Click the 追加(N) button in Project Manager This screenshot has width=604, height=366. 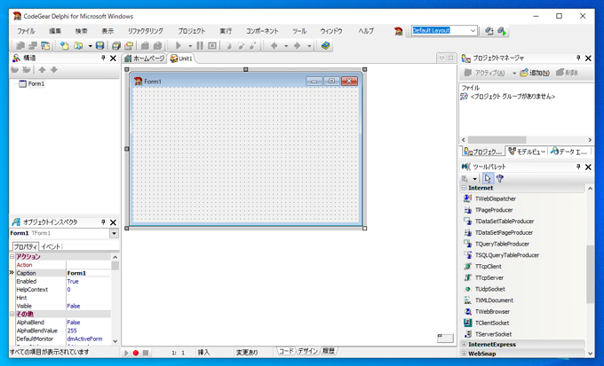click(x=535, y=73)
